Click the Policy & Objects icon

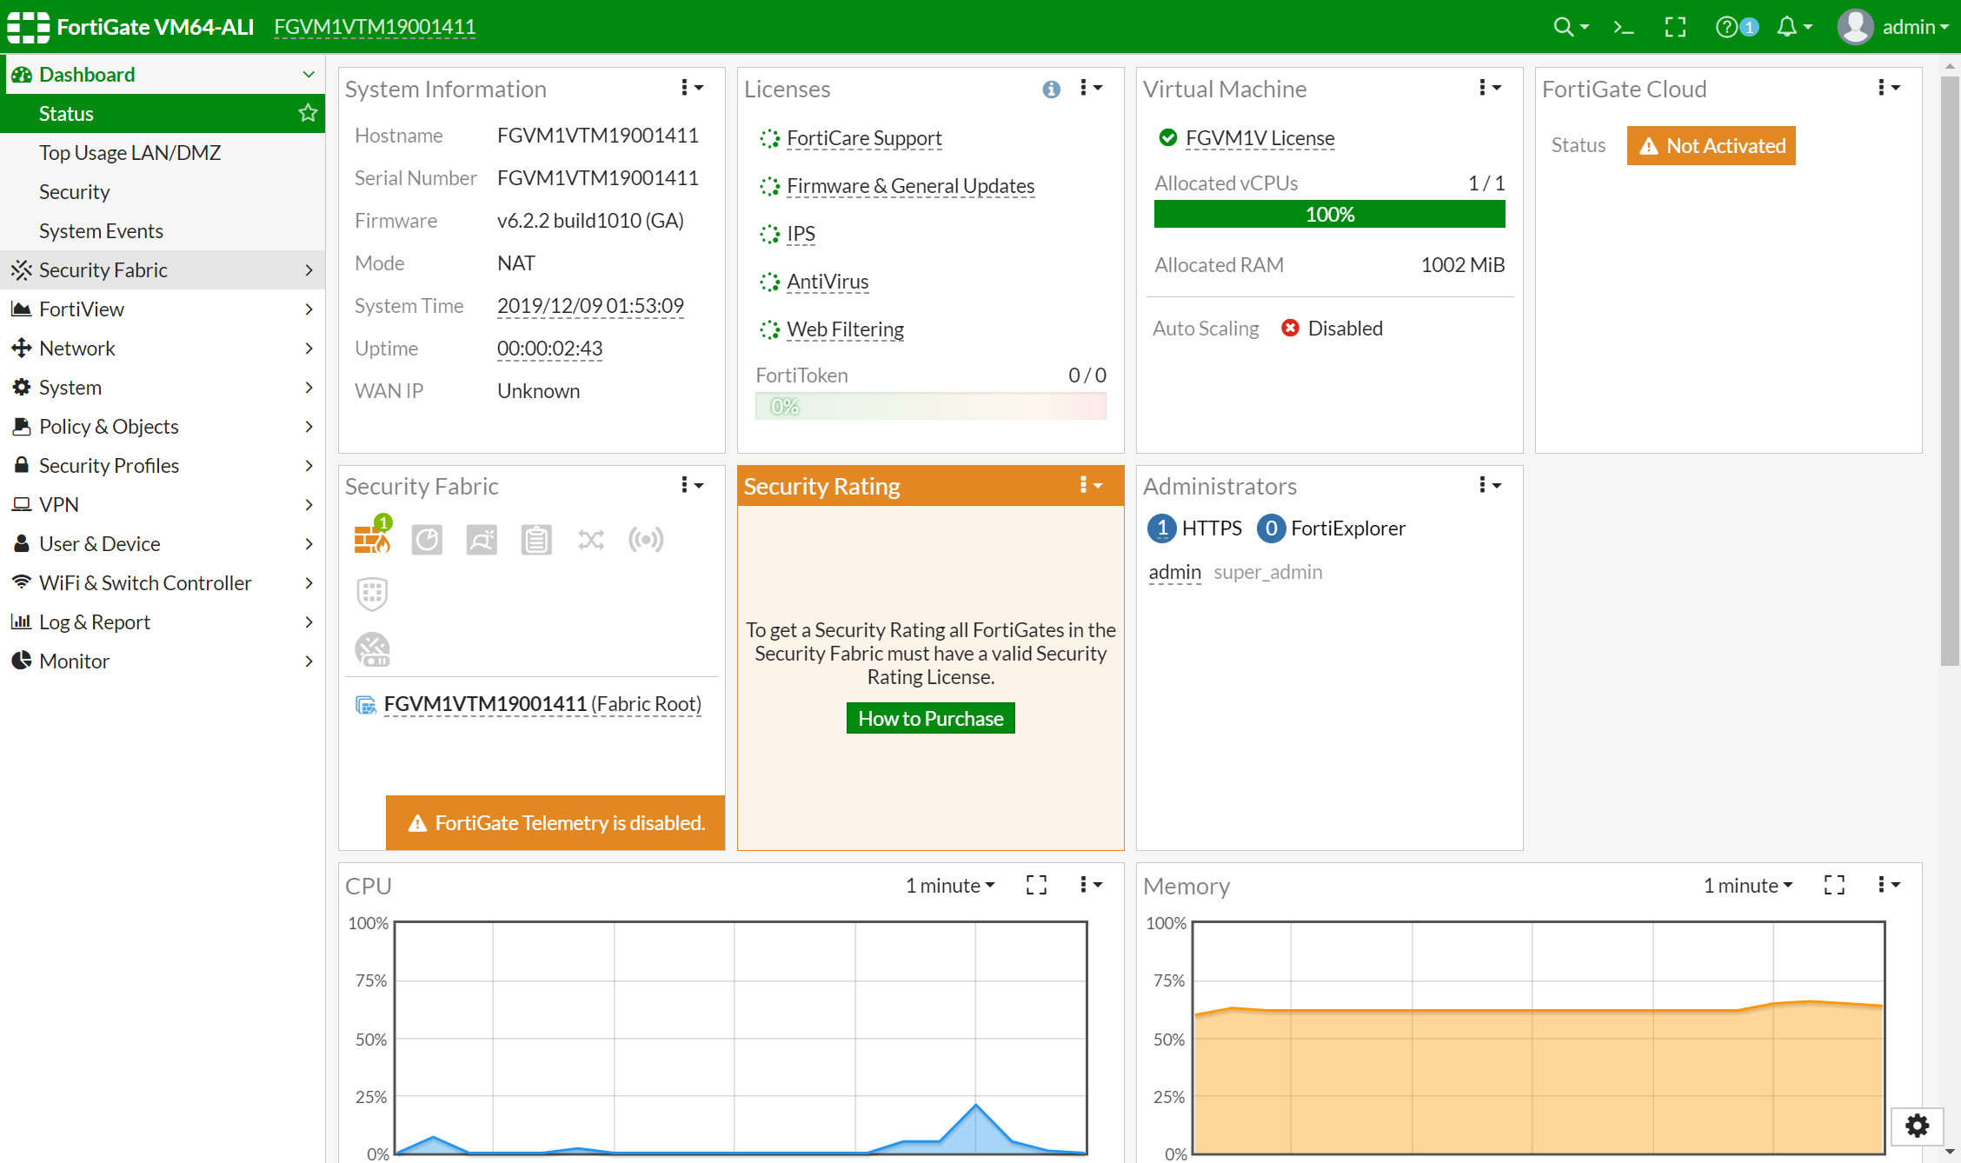21,427
